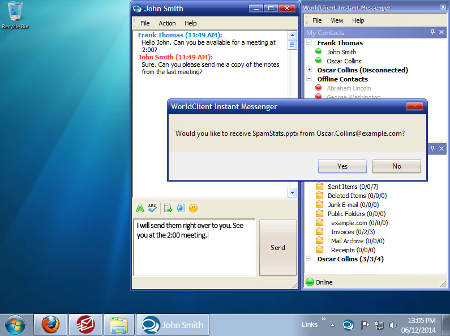Open the View menu in WorldClient Messenger
This screenshot has width=450, height=336.
click(337, 20)
